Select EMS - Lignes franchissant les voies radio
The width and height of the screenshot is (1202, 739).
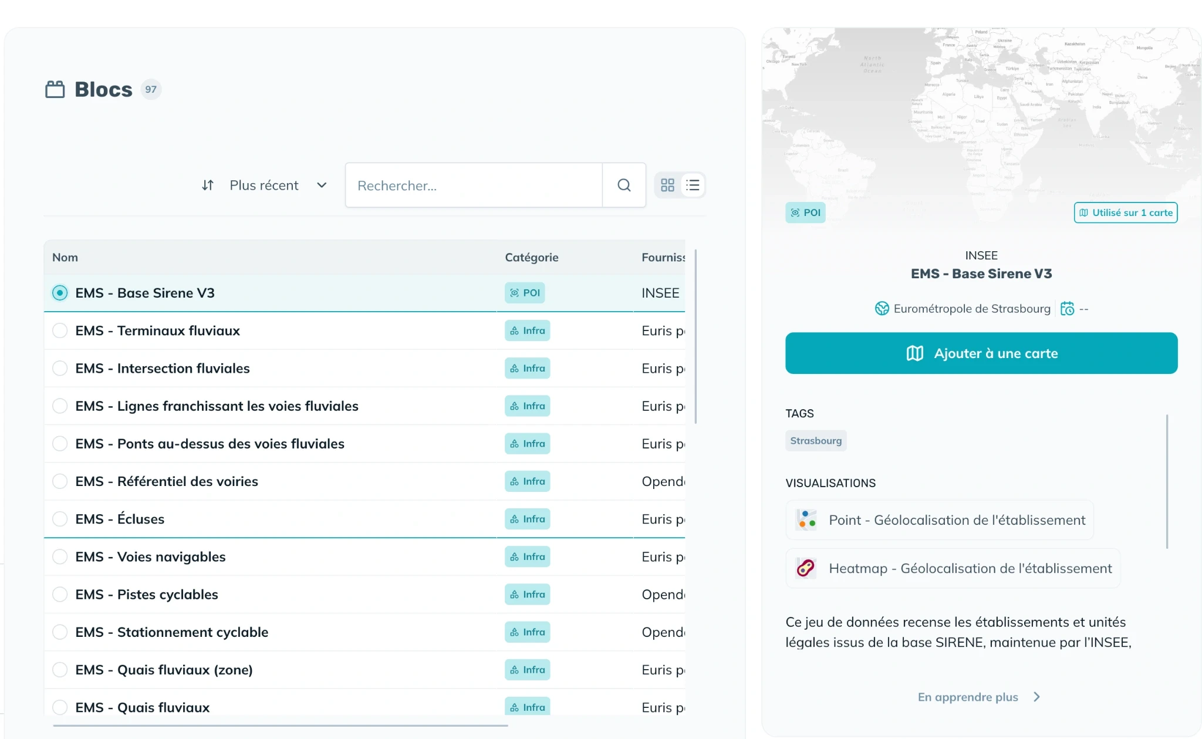coord(60,406)
